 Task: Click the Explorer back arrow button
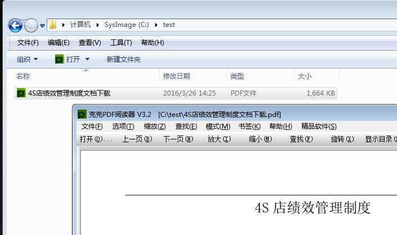(15, 25)
